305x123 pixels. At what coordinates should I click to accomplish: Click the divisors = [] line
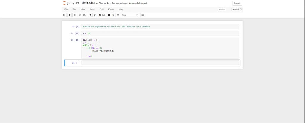click(91, 40)
